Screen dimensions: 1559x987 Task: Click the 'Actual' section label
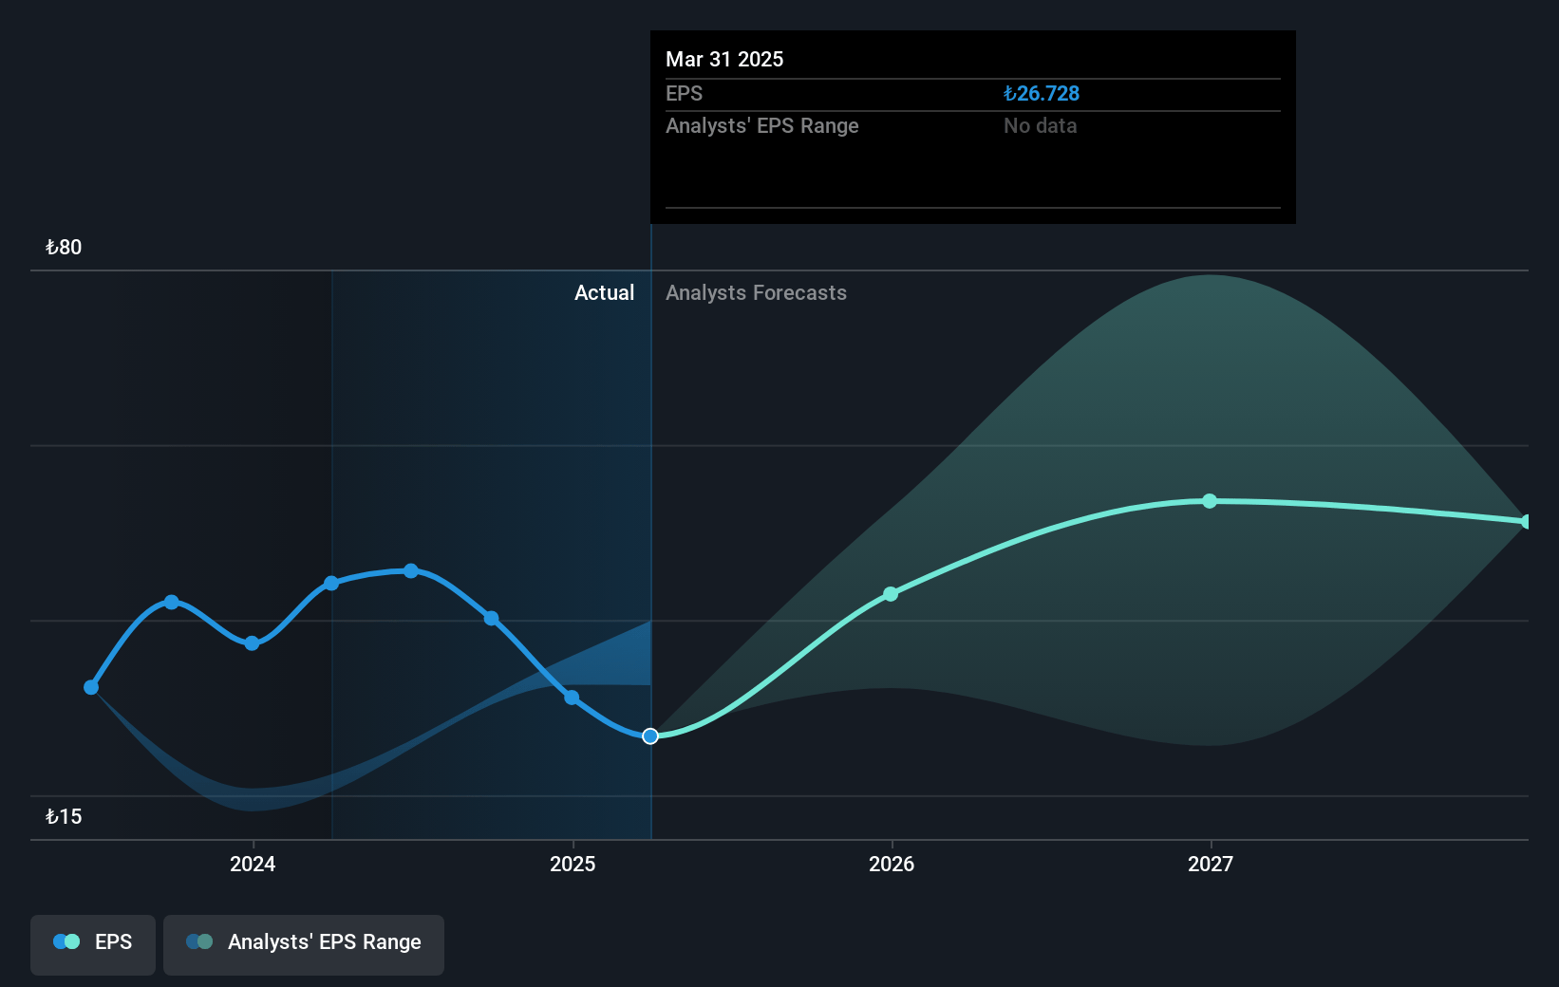[604, 293]
